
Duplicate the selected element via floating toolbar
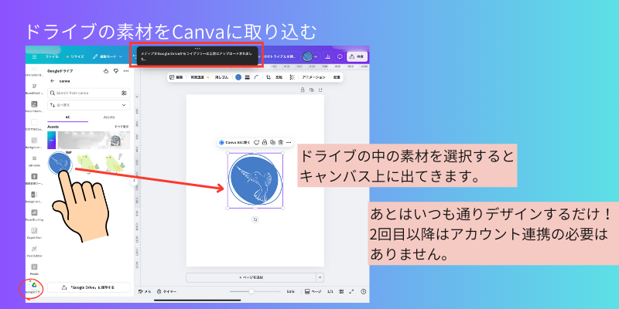(x=272, y=142)
